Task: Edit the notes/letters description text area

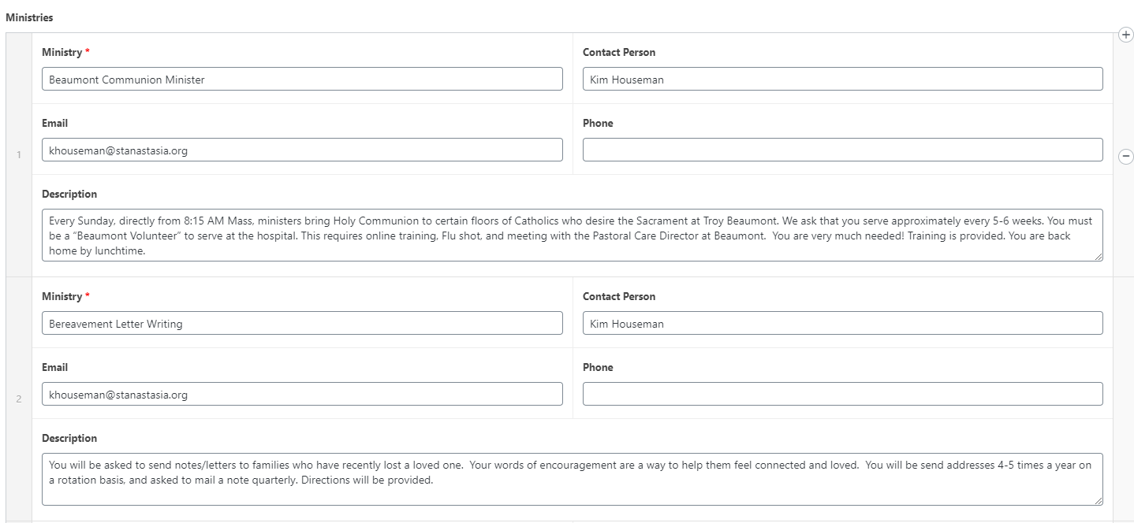Action: (572, 479)
